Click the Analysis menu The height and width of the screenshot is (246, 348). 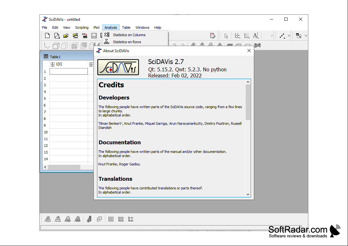pos(111,28)
